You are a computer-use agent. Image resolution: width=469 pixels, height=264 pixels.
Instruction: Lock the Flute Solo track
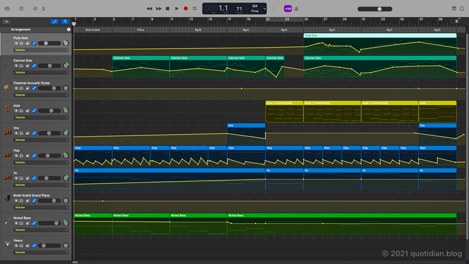pyautogui.click(x=28, y=44)
